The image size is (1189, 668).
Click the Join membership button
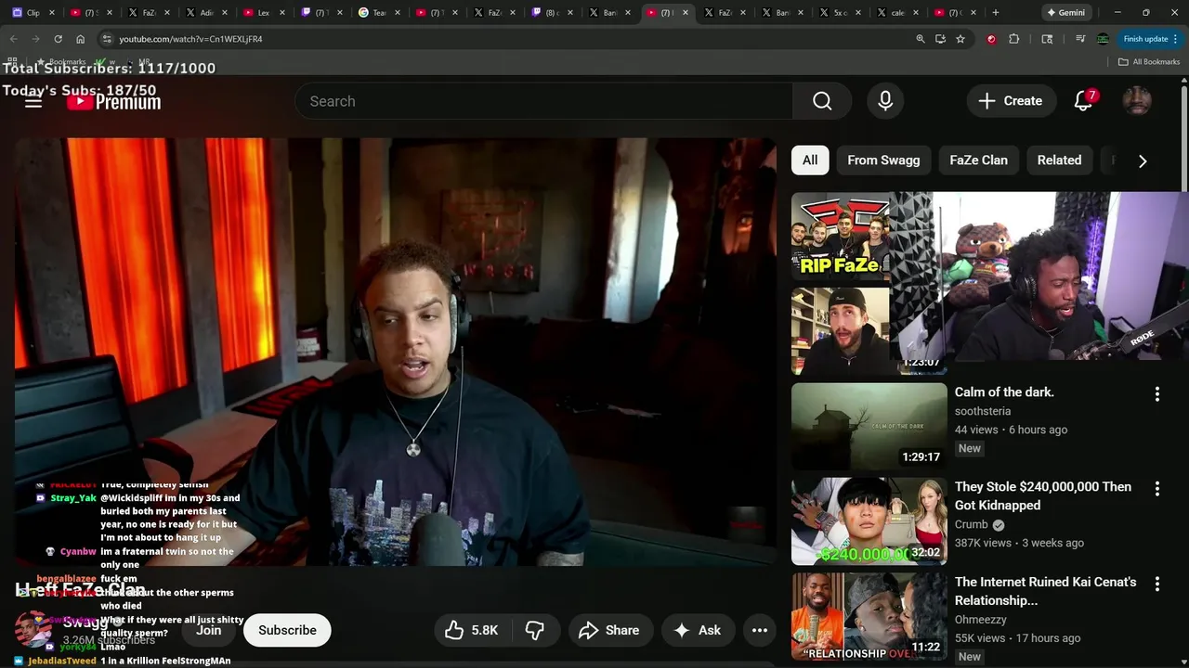208,630
